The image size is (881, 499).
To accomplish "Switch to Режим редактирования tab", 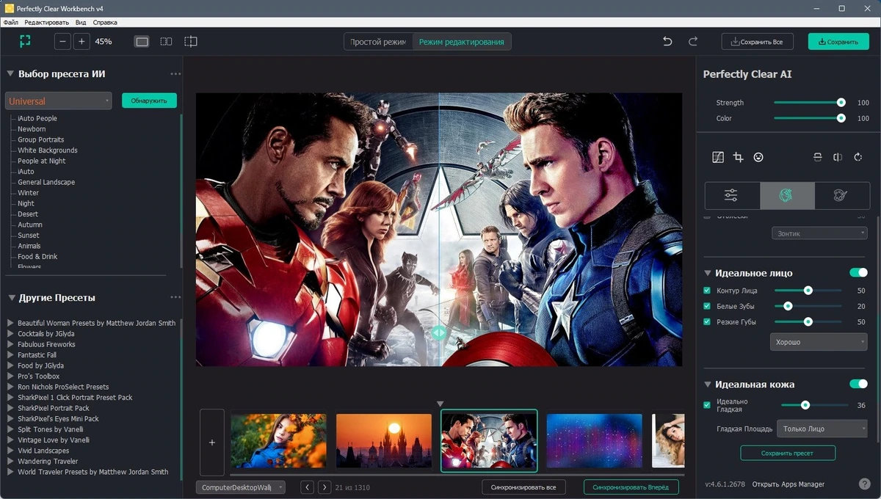I will click(x=462, y=42).
